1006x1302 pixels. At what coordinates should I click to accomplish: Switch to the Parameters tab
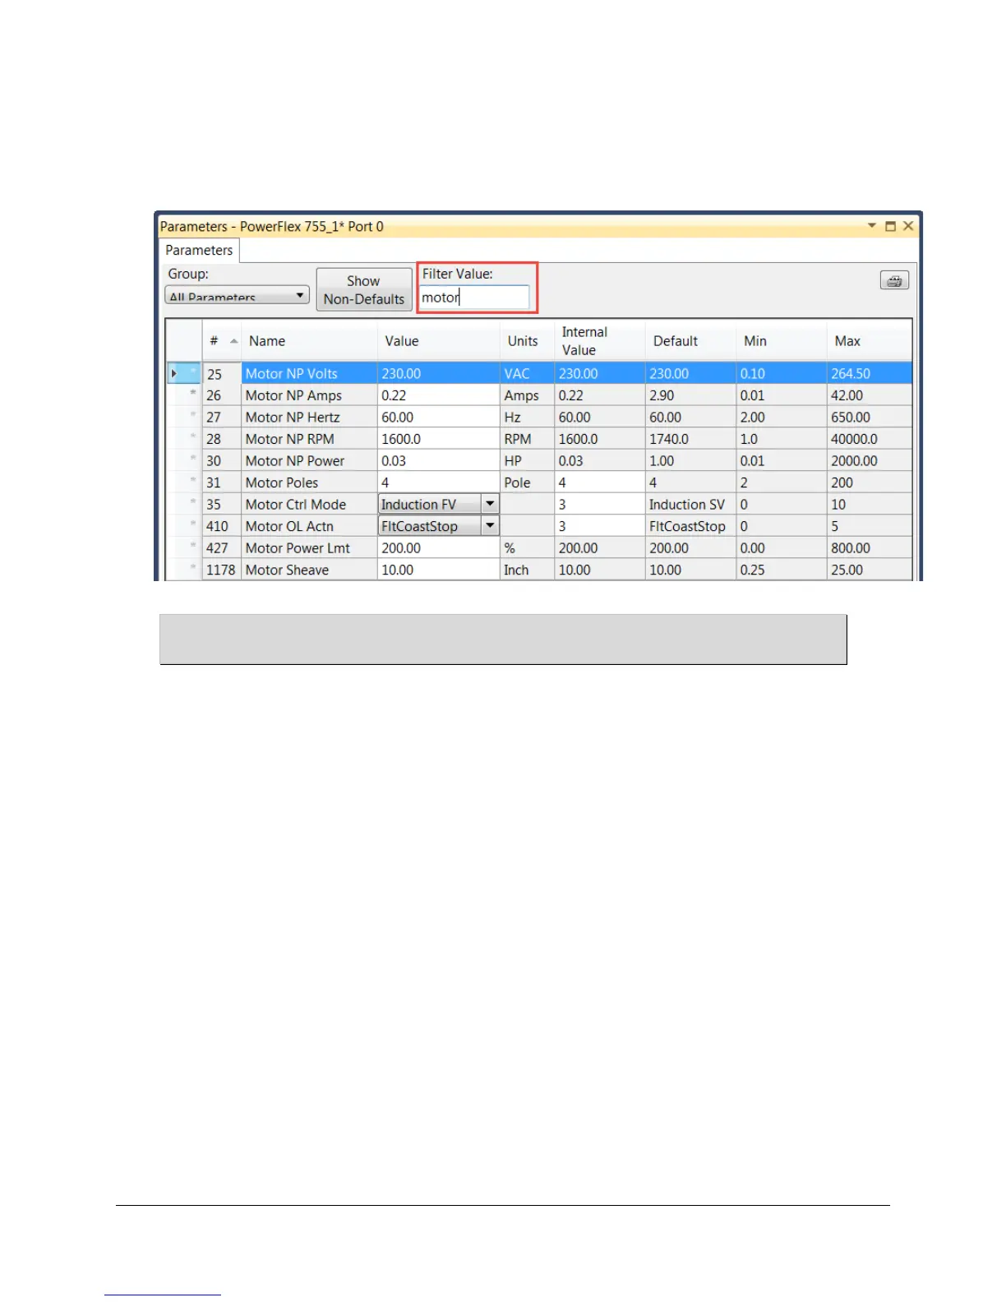tap(199, 250)
